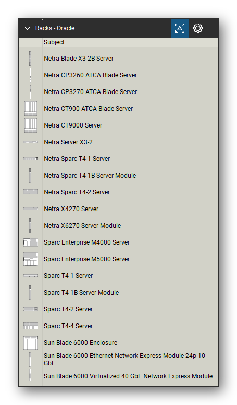This screenshot has height=405, width=237.
Task: Click the 'Sparc Enterprise M5000 Server' label
Action: [x=86, y=259]
